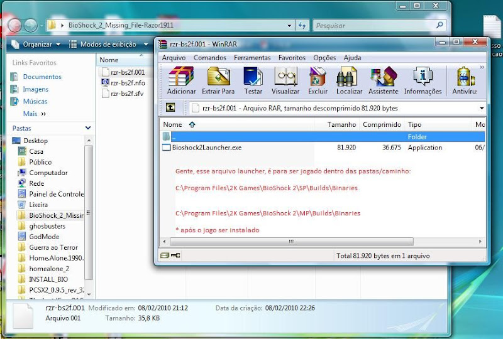Open Opções menu

[324, 58]
